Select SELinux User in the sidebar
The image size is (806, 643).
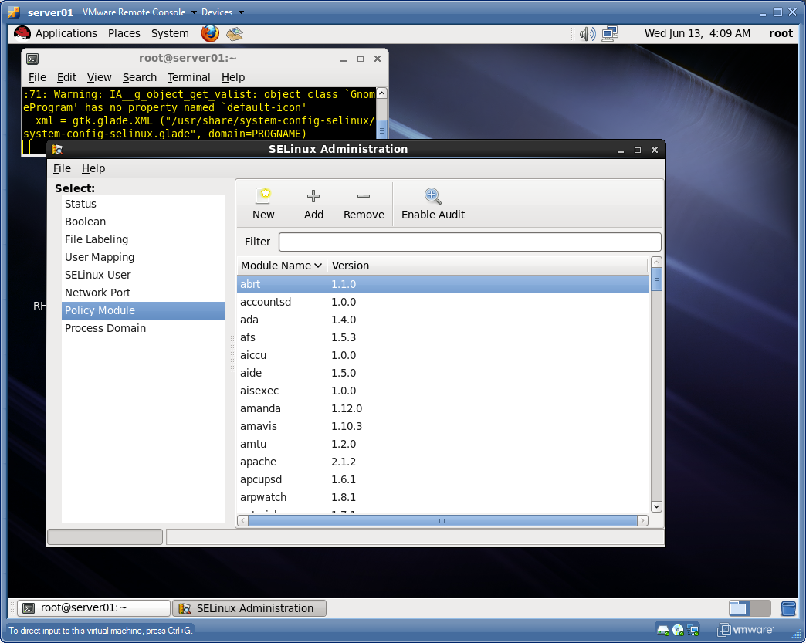click(143, 275)
